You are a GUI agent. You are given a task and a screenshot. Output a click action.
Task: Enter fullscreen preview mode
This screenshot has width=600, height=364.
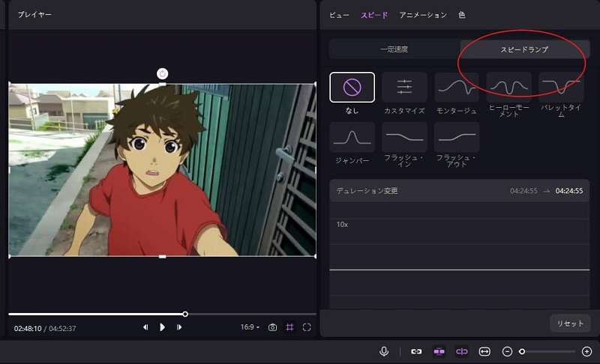(307, 327)
